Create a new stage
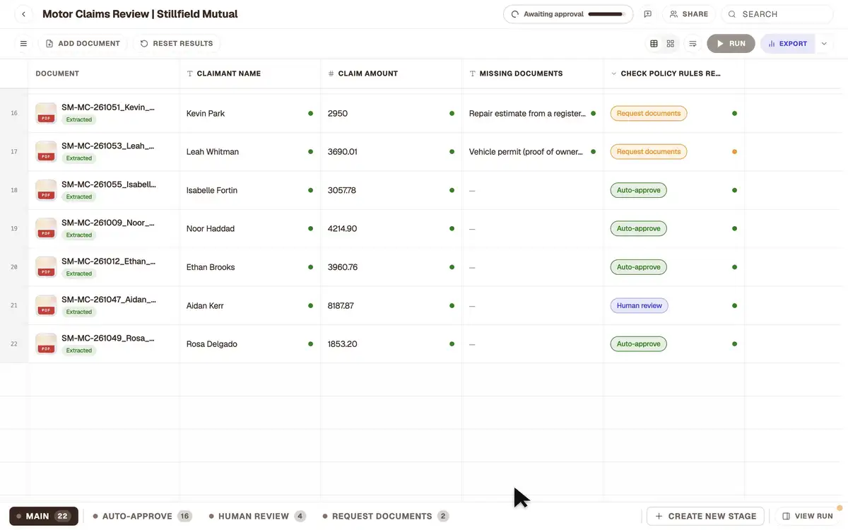Viewport: 848px width, 530px height. point(705,517)
